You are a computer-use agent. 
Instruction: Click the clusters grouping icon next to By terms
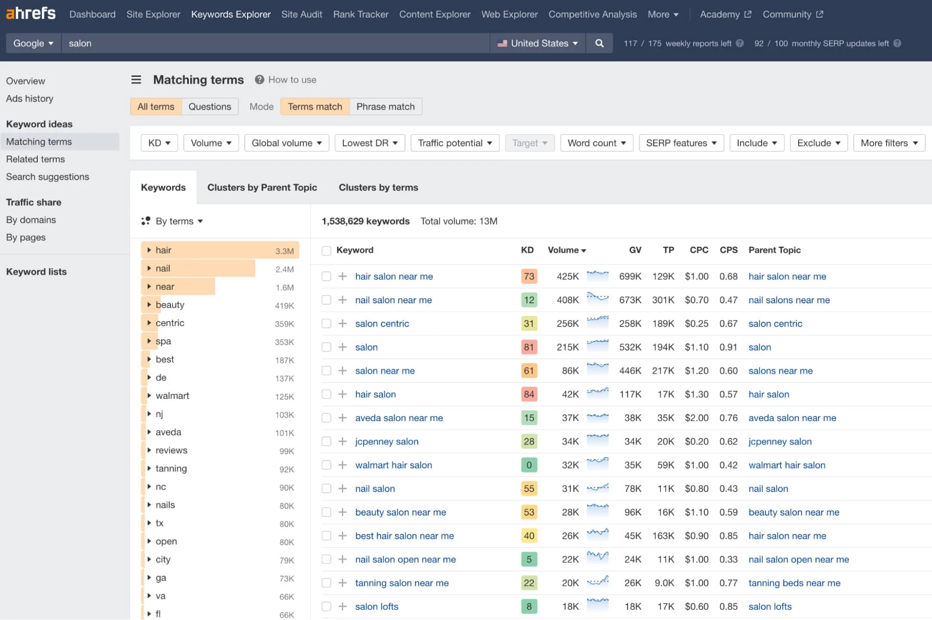click(146, 221)
